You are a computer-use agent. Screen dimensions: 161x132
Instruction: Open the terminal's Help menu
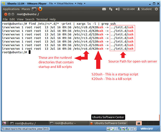pyautogui.click(x=53, y=19)
